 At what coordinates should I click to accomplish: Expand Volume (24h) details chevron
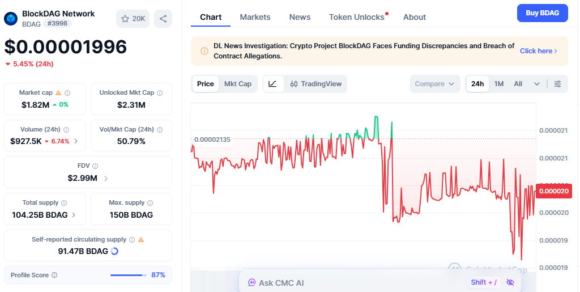[x=76, y=141]
